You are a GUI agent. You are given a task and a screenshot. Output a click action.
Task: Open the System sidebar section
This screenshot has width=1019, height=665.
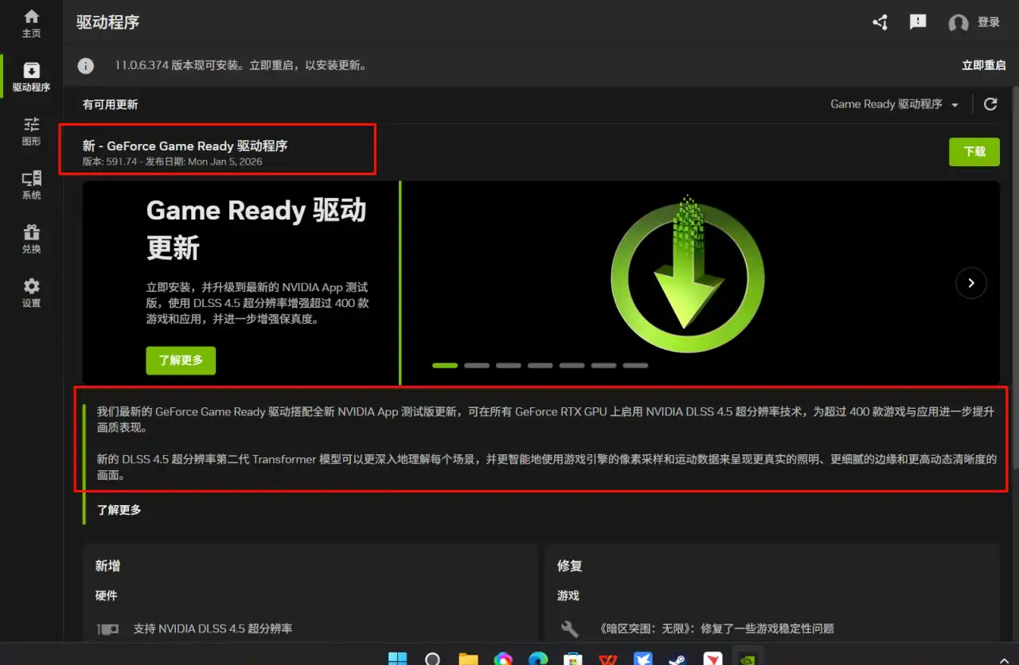point(31,185)
